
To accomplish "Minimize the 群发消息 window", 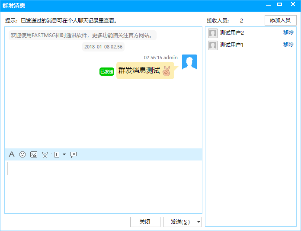I will coord(268,5).
